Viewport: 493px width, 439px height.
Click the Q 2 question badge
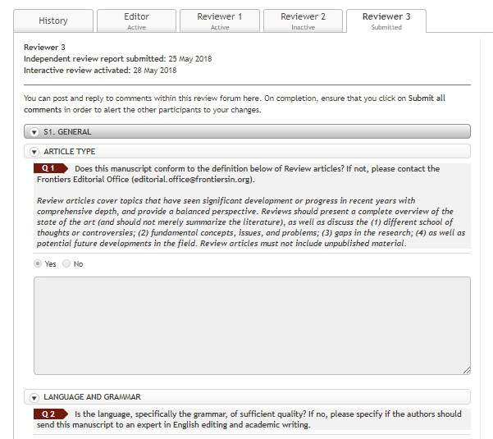50,414
